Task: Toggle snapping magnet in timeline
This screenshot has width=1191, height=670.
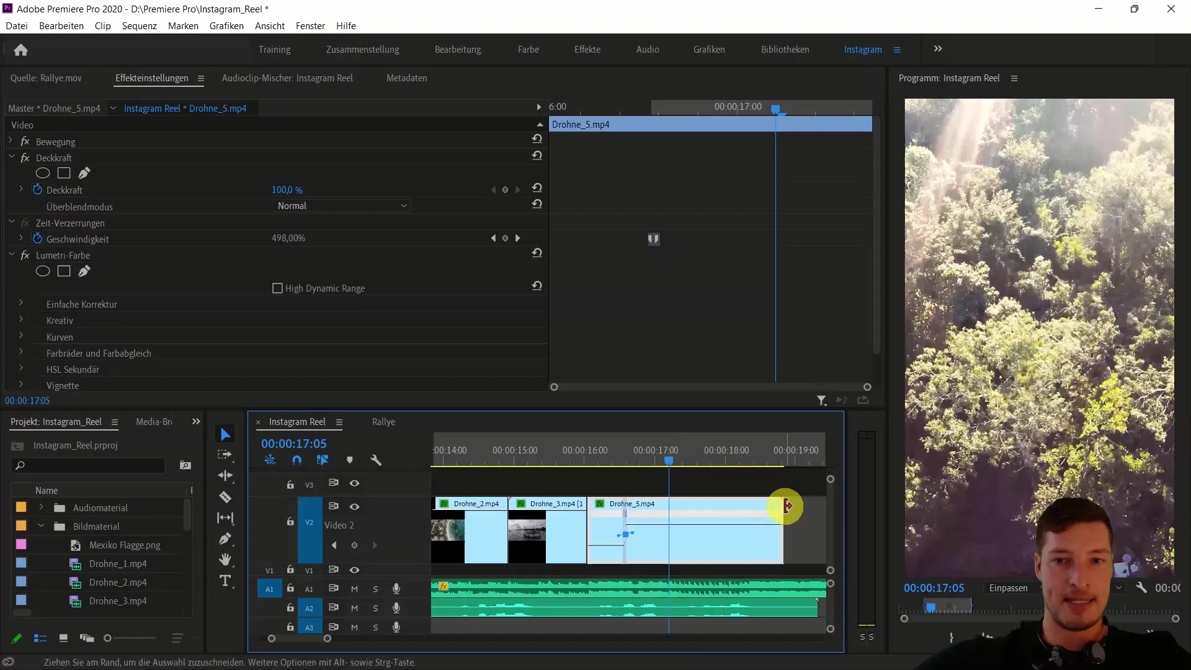Action: click(297, 460)
